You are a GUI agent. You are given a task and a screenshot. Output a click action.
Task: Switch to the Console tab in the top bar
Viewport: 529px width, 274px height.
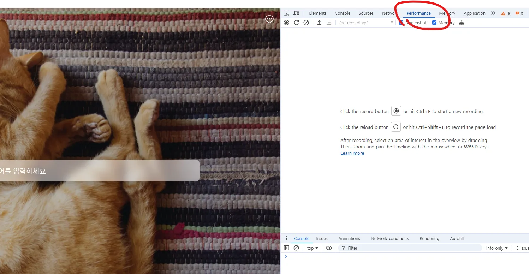pyautogui.click(x=343, y=13)
